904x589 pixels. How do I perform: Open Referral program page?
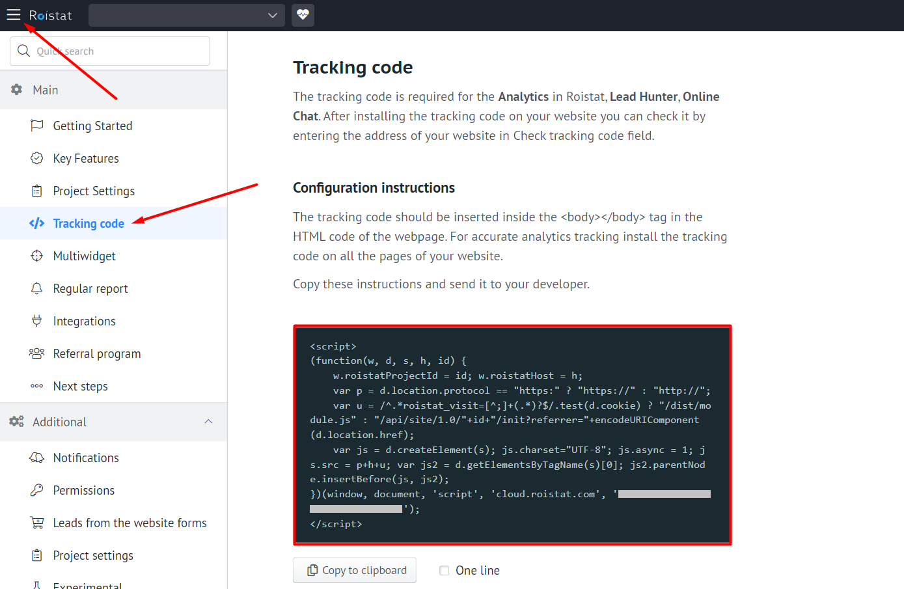(x=97, y=353)
